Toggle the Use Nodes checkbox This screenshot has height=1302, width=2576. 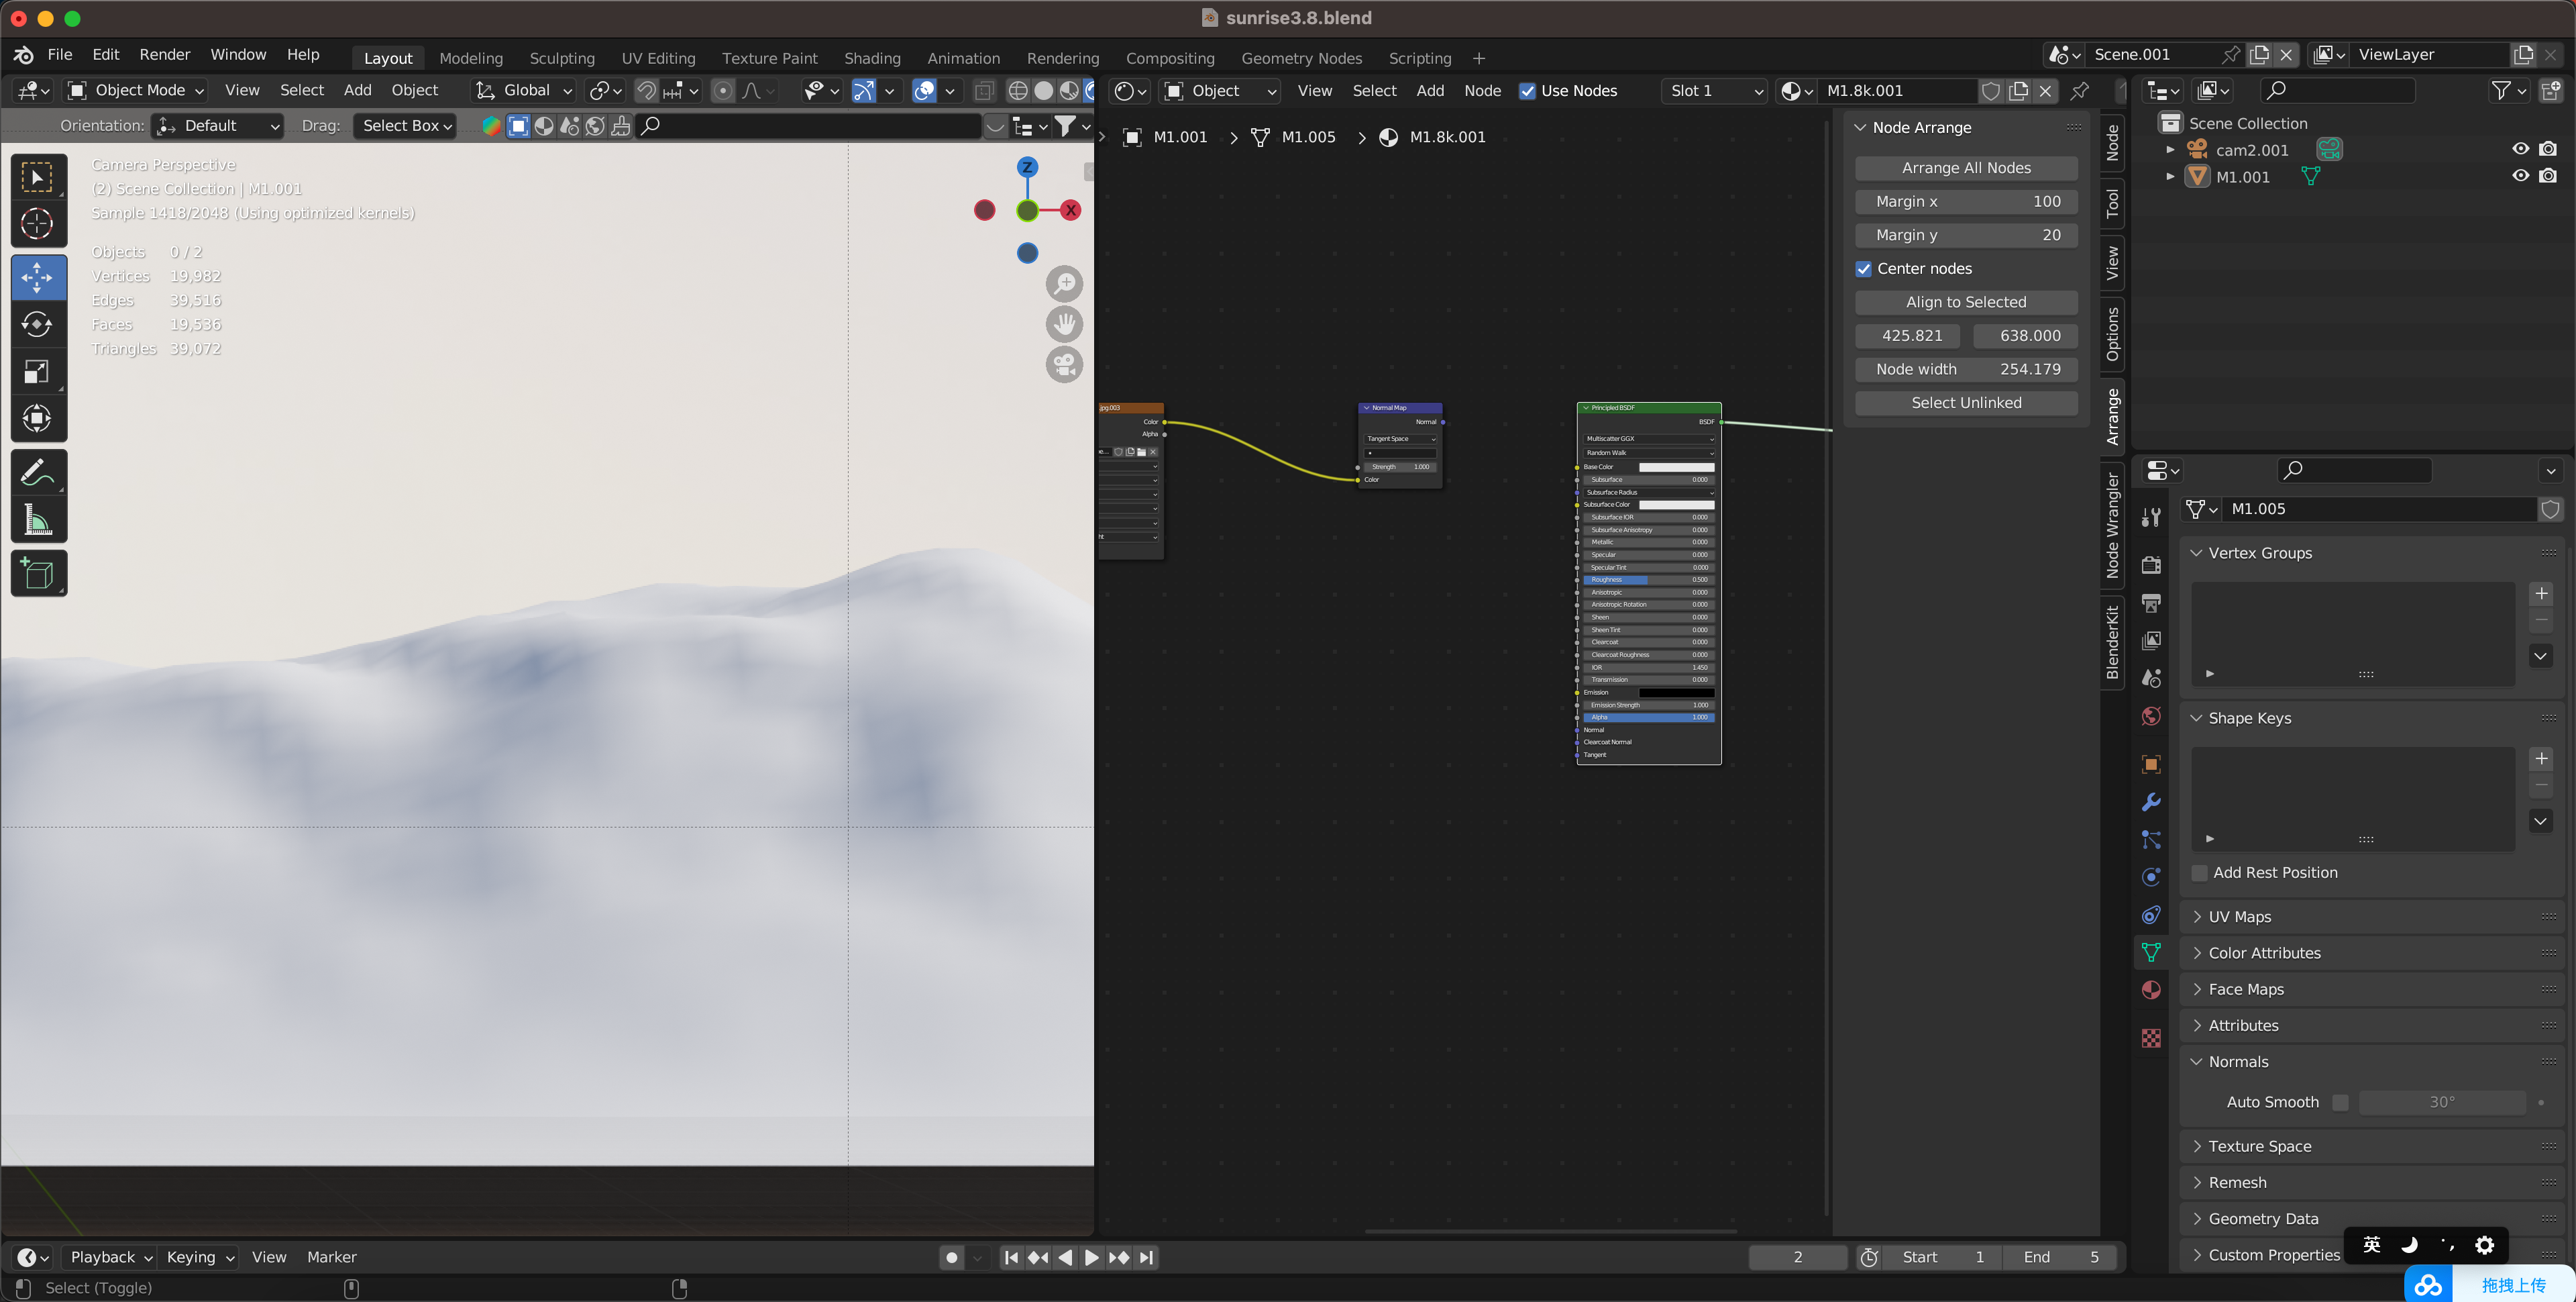click(1527, 91)
